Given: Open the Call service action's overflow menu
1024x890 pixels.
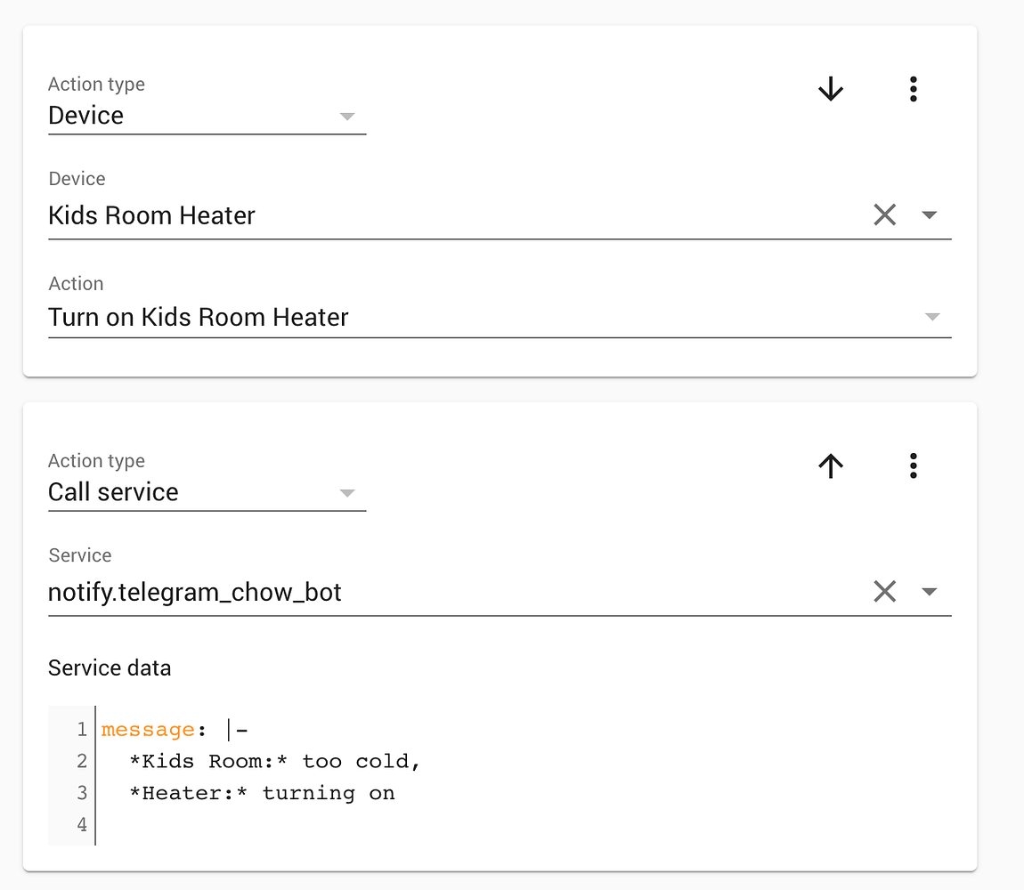Looking at the screenshot, I should tap(913, 465).
